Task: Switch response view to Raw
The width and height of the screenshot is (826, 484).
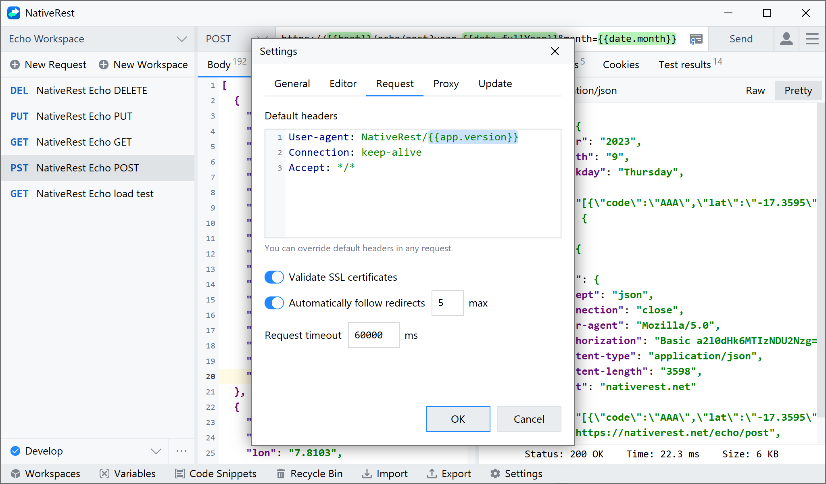Action: [755, 90]
